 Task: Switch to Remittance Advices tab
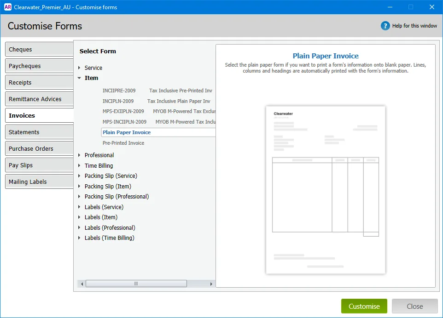coord(39,99)
